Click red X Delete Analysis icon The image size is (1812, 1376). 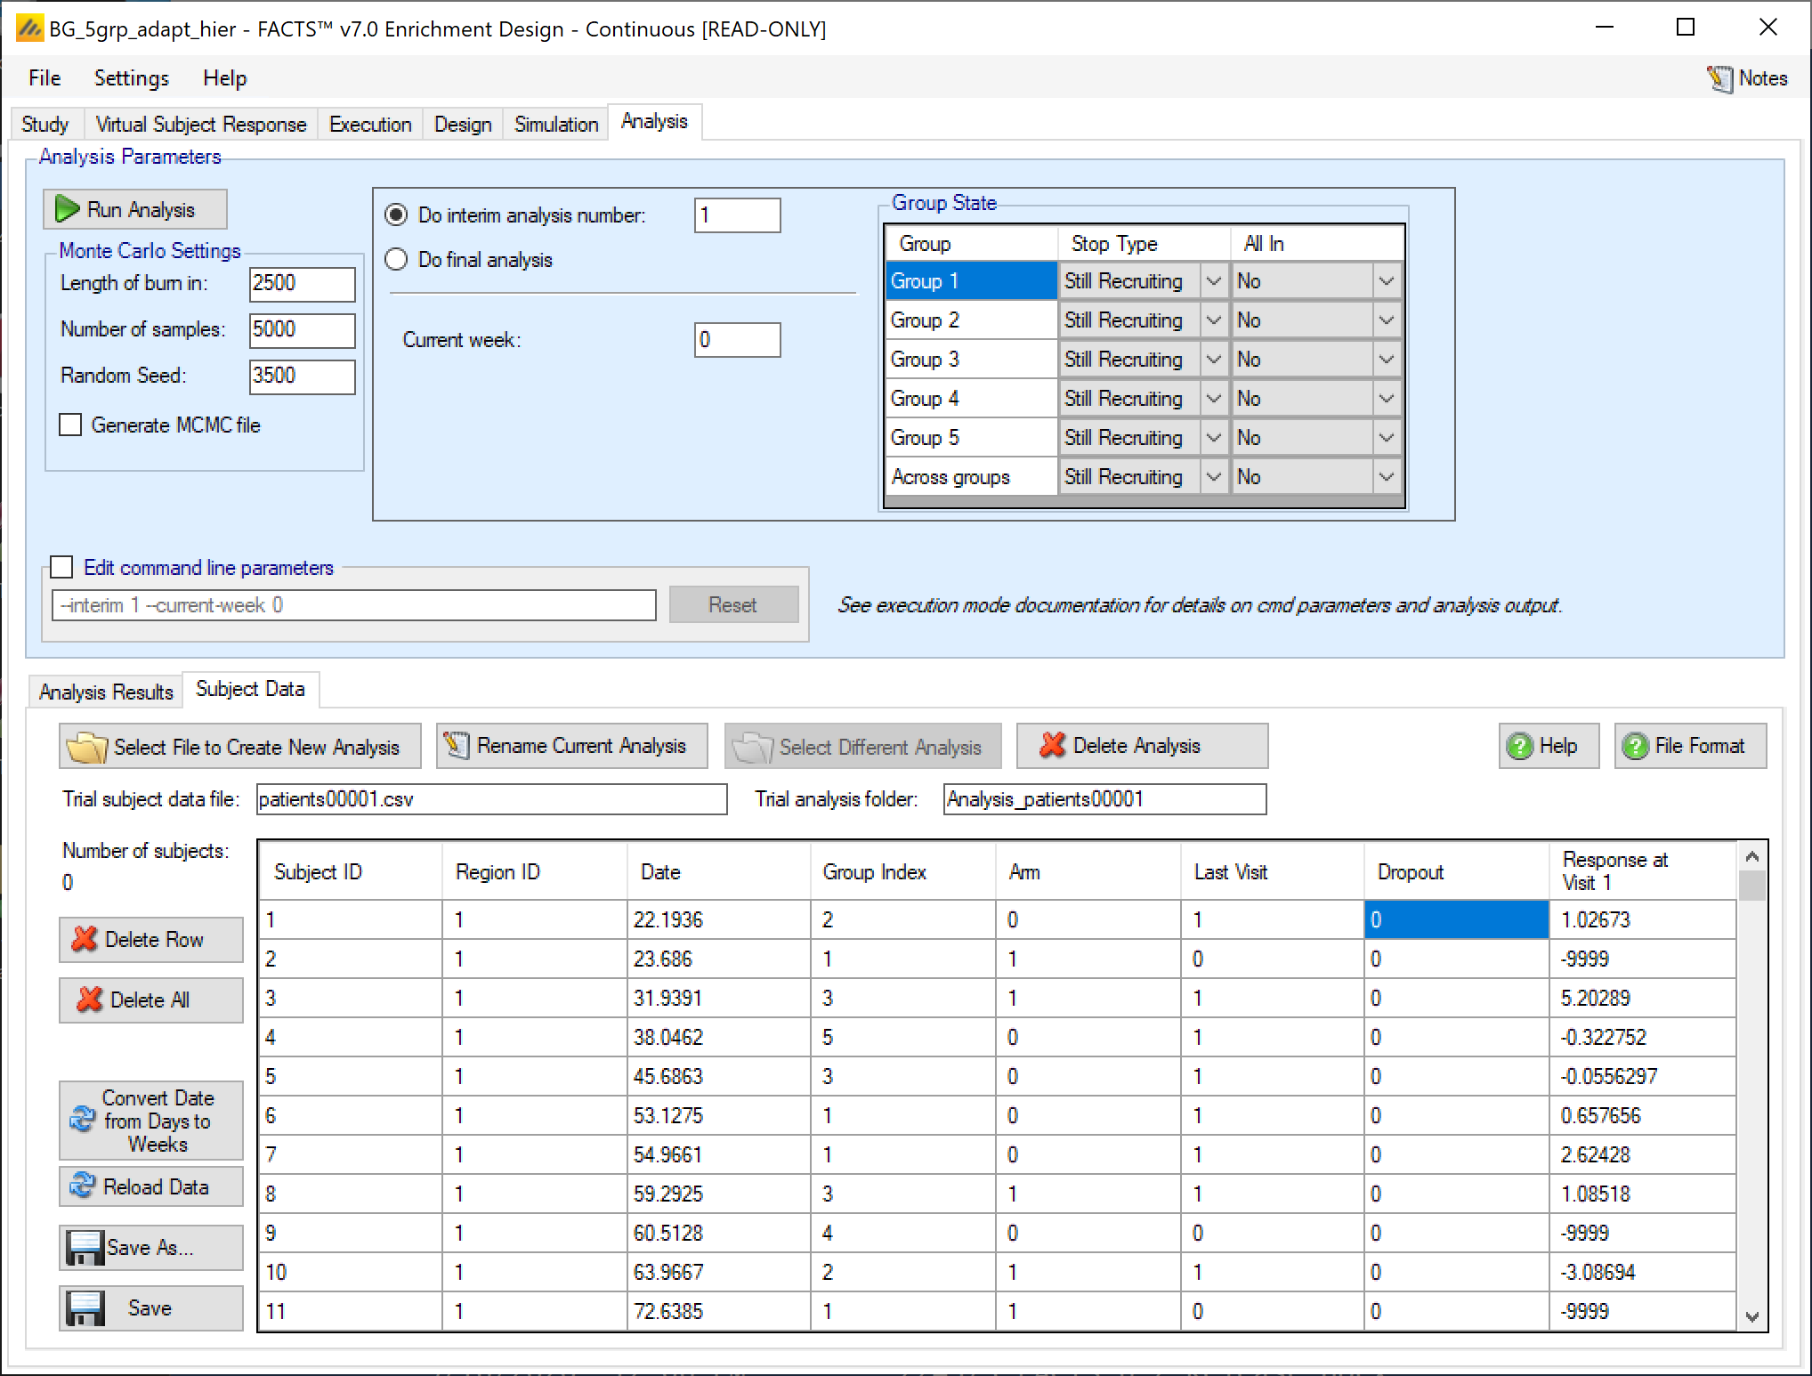[x=1052, y=746]
